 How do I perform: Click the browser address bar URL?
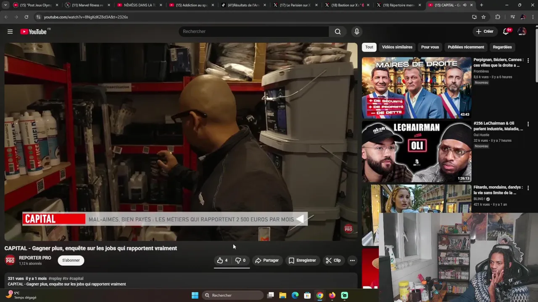click(x=86, y=17)
